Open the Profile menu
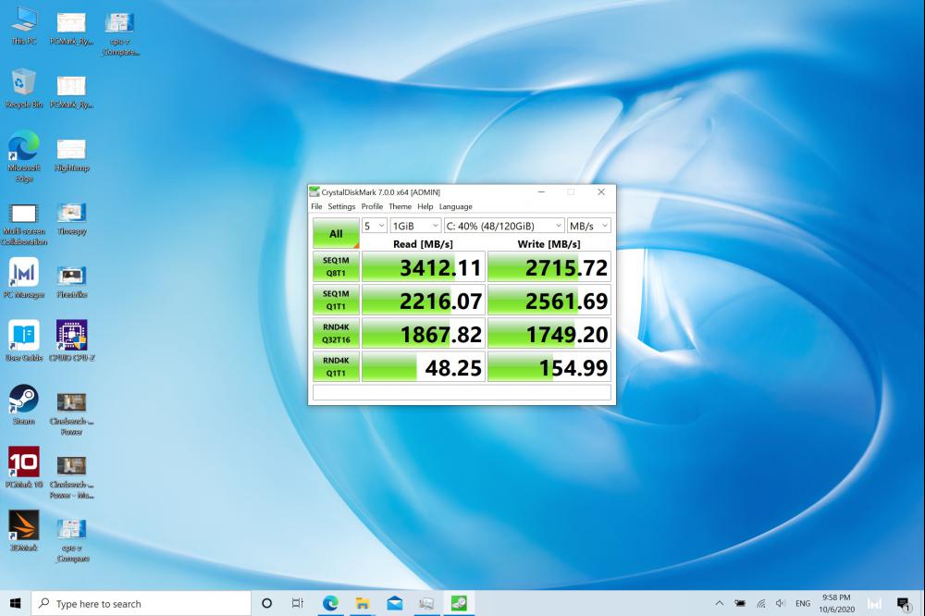Viewport: 925px width, 616px height. pyautogui.click(x=372, y=206)
